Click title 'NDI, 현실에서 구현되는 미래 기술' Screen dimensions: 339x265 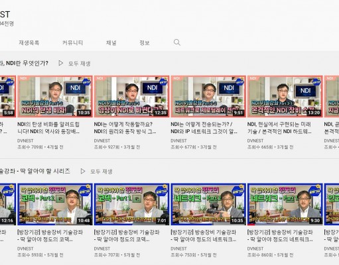pos(279,128)
